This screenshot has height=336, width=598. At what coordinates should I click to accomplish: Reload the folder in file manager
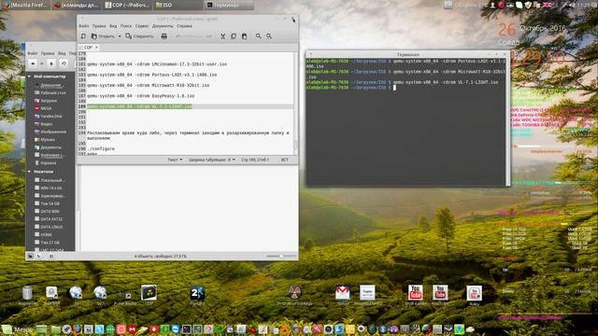pos(64,63)
